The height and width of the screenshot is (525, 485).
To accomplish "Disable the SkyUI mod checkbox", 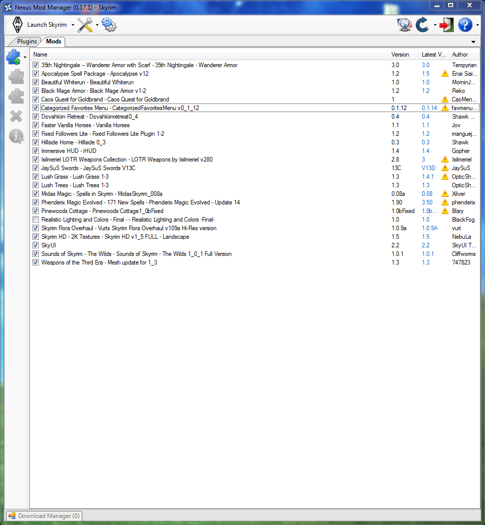I will [x=35, y=245].
